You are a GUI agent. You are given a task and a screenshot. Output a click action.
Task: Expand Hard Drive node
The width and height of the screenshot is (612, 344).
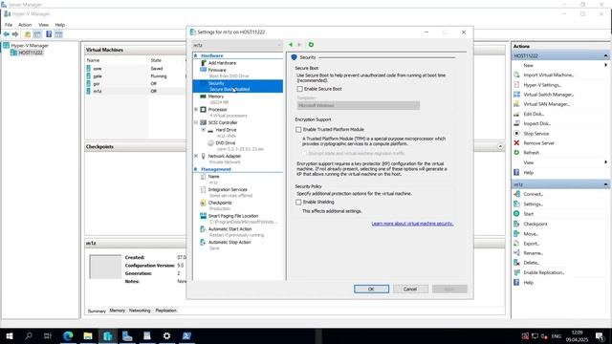203,130
